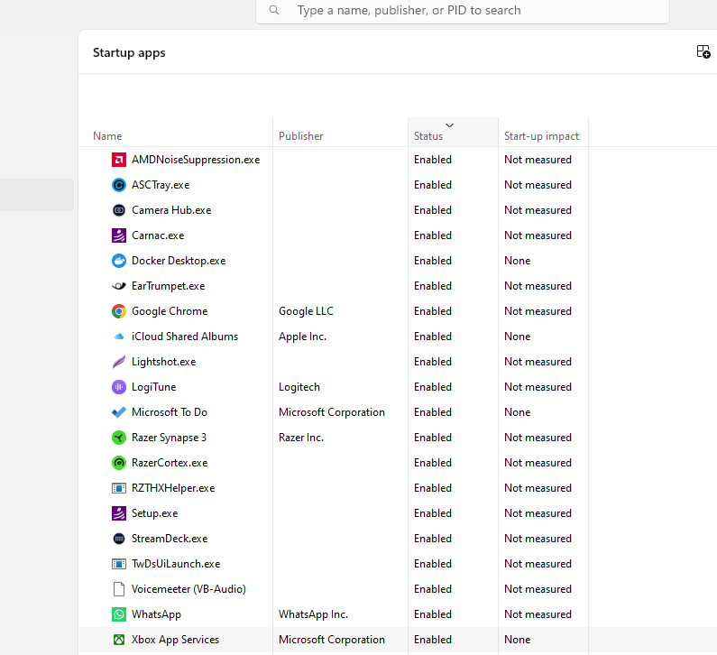This screenshot has width=717, height=655.
Task: Click the None impact for iCloud Shared Albums
Action: coord(518,337)
